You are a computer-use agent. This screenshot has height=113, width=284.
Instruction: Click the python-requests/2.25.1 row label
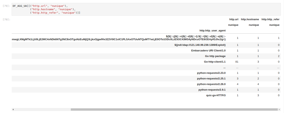point(211,79)
